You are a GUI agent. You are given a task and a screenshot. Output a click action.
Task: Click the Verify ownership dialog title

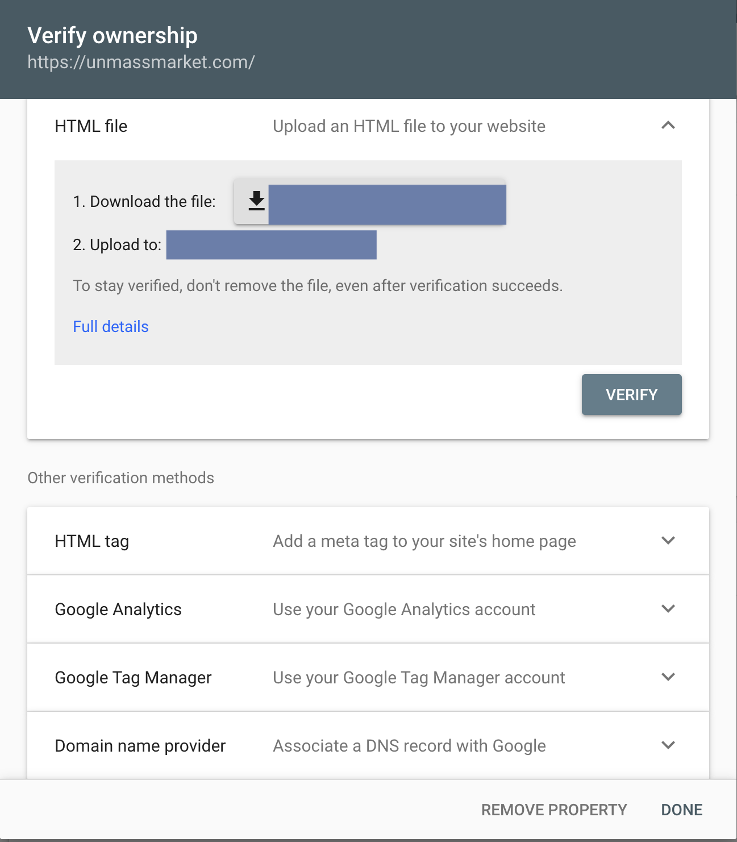click(x=113, y=36)
